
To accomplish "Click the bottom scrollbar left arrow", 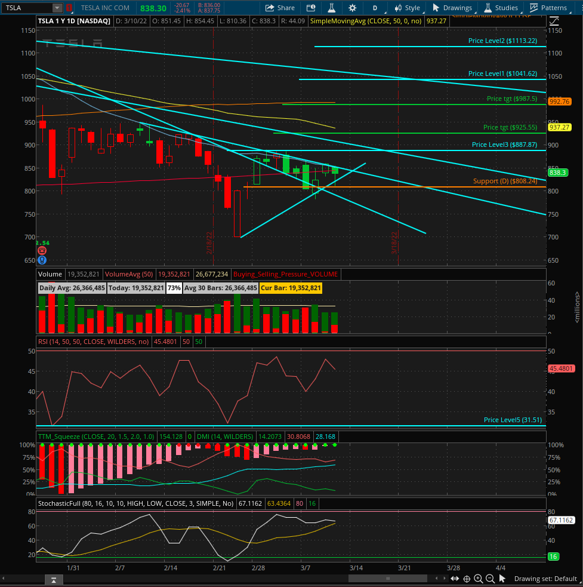I will point(4,579).
